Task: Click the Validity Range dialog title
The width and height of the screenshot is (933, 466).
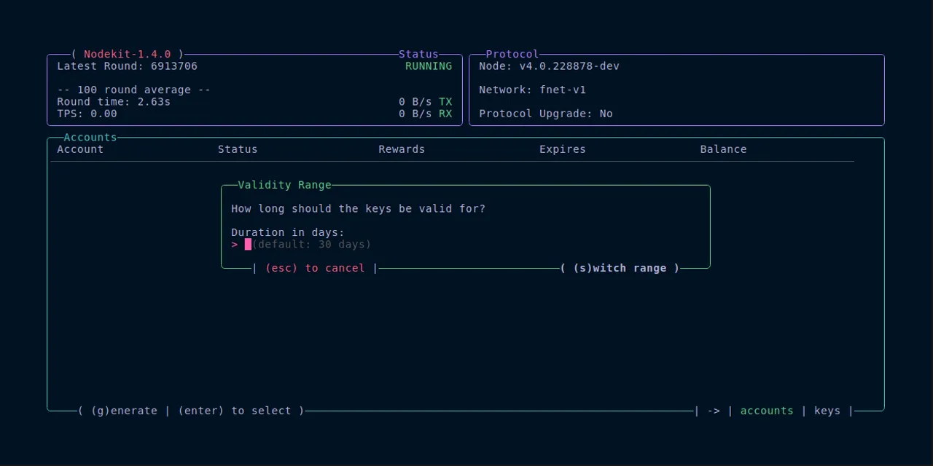Action: pos(284,185)
